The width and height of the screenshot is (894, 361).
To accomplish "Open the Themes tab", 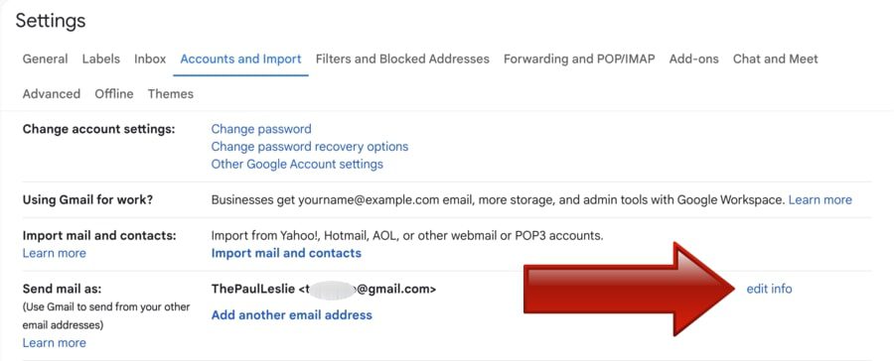I will click(x=171, y=94).
